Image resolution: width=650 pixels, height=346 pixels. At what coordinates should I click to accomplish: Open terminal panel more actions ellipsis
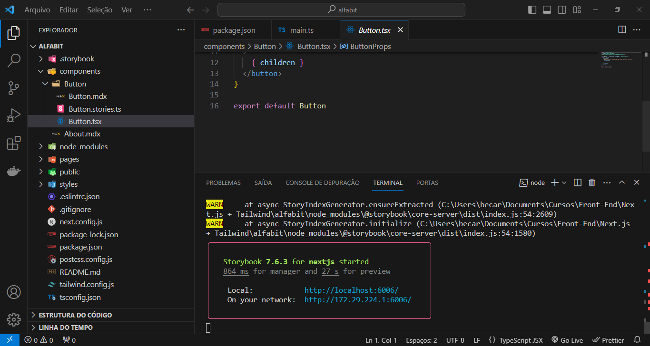[607, 183]
